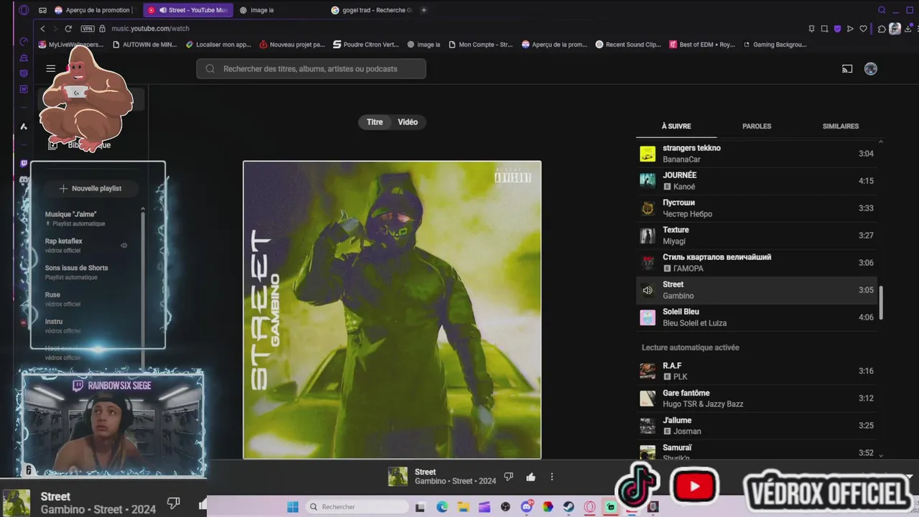
Task: Play Стиль кварталов величайший in the queue
Action: click(x=757, y=263)
